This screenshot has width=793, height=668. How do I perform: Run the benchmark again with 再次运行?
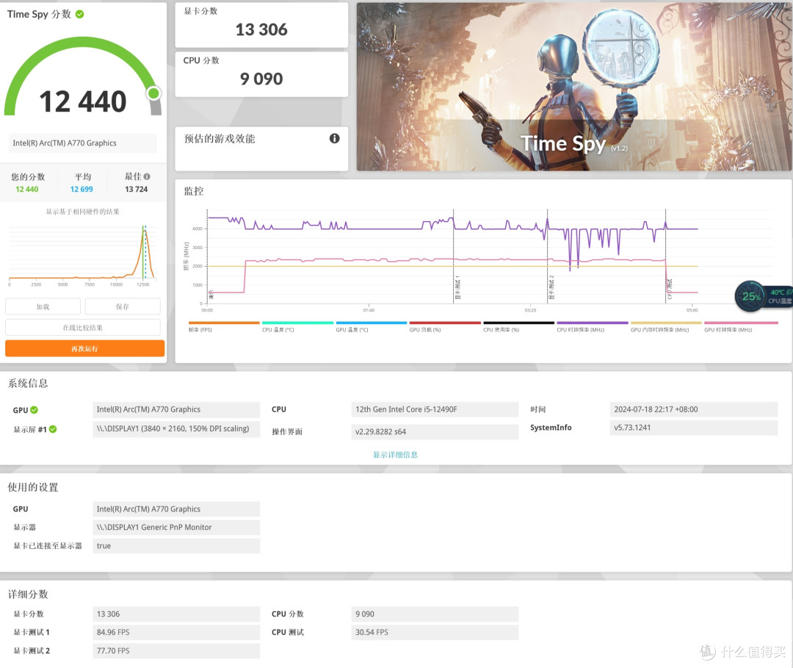coord(85,348)
